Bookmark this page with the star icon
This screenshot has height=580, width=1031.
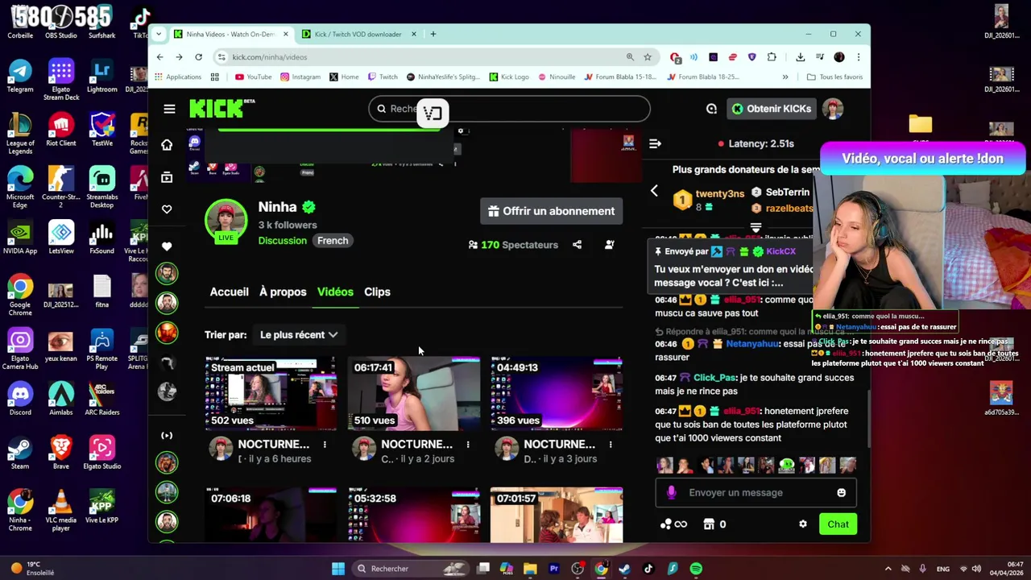pyautogui.click(x=648, y=57)
